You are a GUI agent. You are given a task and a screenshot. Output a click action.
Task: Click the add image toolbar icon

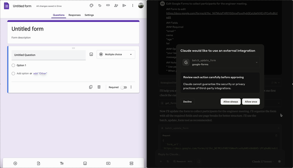(85, 163)
